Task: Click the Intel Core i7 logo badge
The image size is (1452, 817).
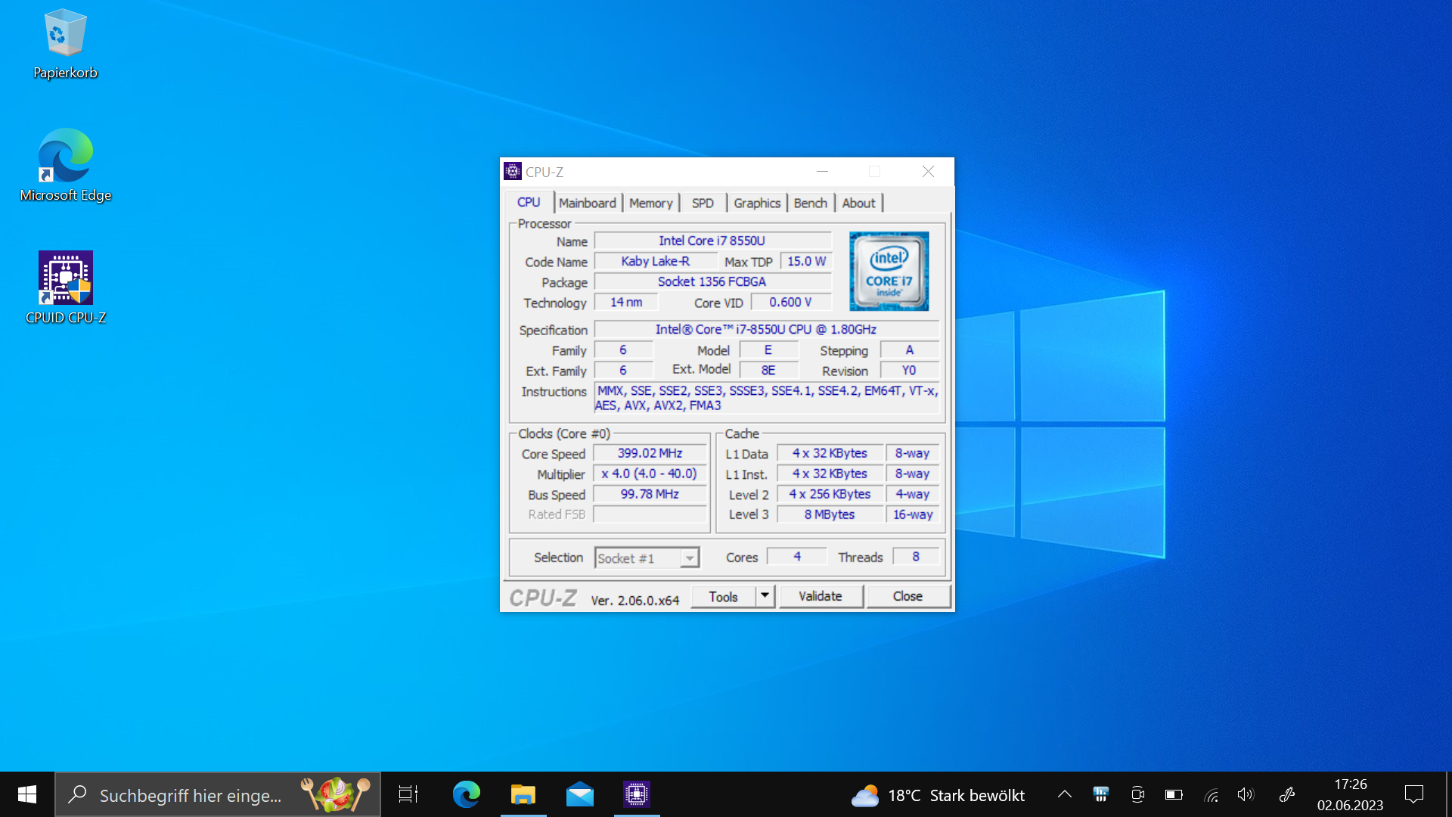Action: (889, 272)
